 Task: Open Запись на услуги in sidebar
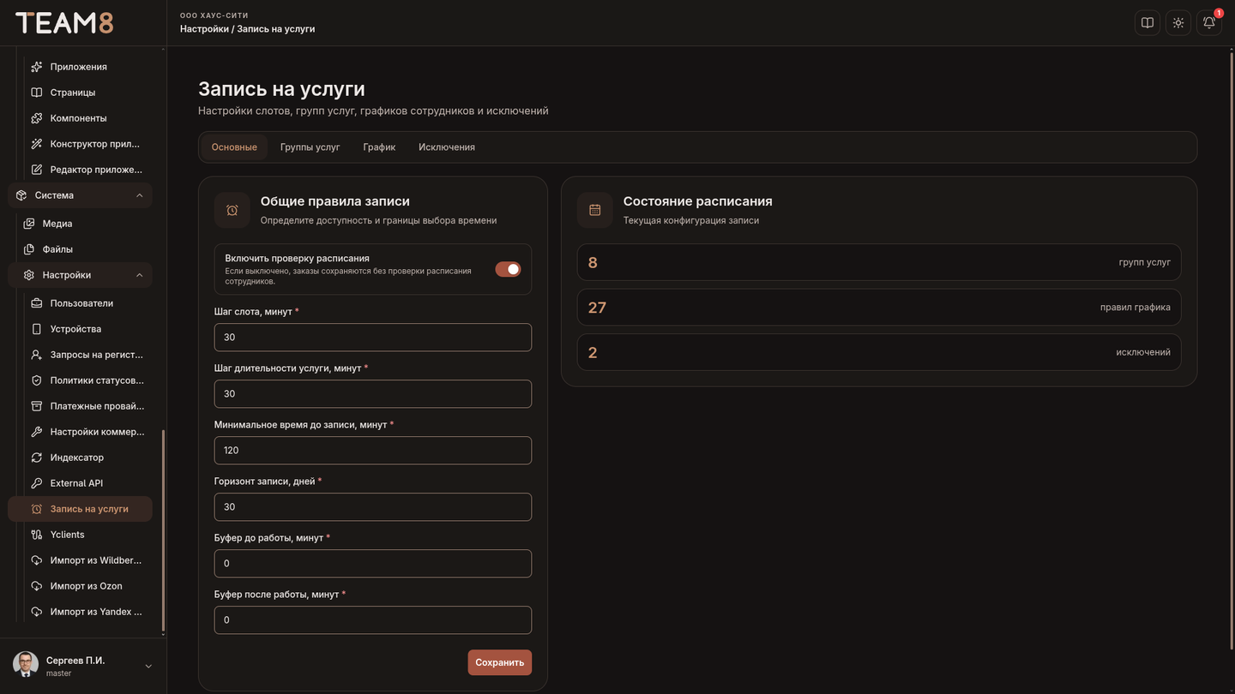tap(81, 509)
